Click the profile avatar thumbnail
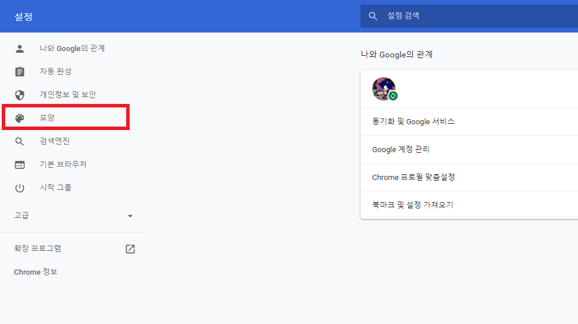The image size is (578, 324). [384, 89]
